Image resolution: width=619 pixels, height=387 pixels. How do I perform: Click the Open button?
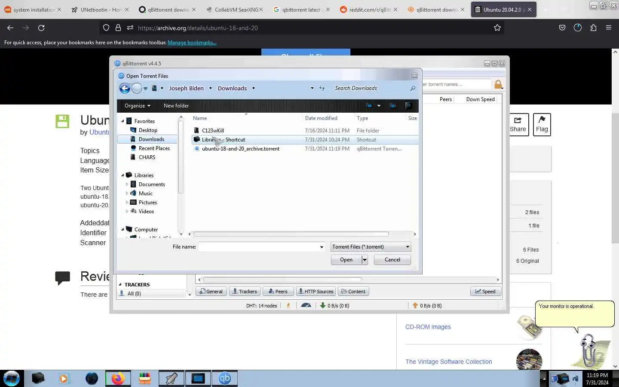tap(346, 260)
